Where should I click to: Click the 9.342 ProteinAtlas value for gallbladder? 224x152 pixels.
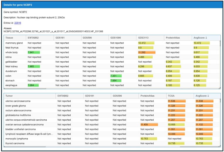(173, 62)
